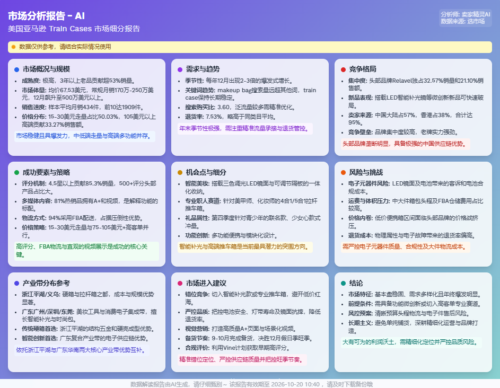Click the summary 依托浙江平湖与广东华南

[x=82, y=350]
